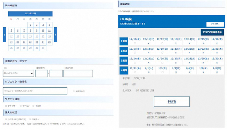
Task: Pick December 15 in the calendar
Action: (x=30, y=36)
